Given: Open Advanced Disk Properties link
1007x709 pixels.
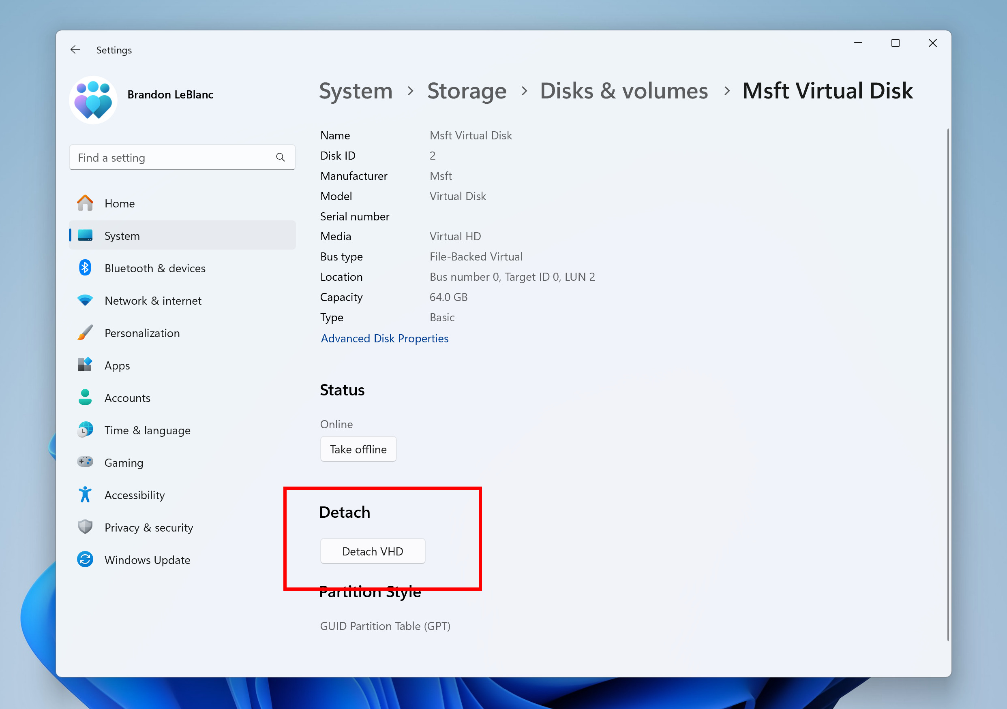Looking at the screenshot, I should pos(385,338).
